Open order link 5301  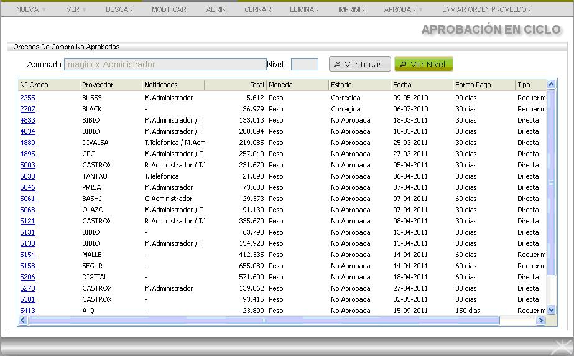pyautogui.click(x=28, y=299)
